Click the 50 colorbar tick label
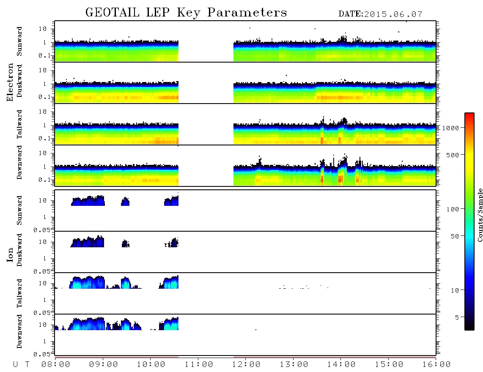Image resolution: width=483 pixels, height=372 pixels. [455, 236]
